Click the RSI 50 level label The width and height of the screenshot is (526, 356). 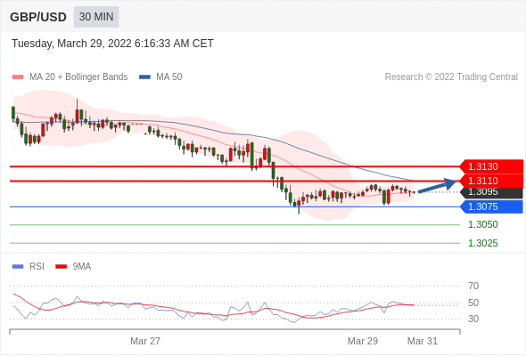tap(473, 303)
